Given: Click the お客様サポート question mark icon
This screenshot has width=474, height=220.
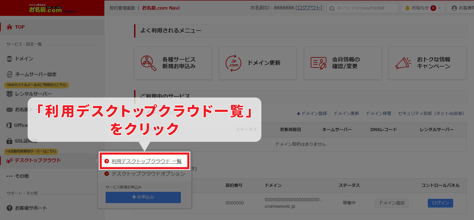Looking at the screenshot, I should (10, 208).
